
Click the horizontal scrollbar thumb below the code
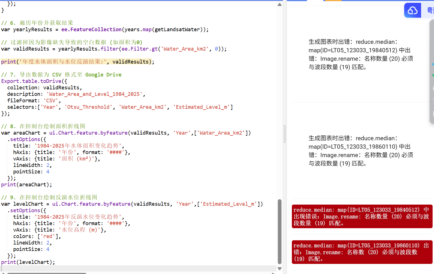(x=47, y=273)
